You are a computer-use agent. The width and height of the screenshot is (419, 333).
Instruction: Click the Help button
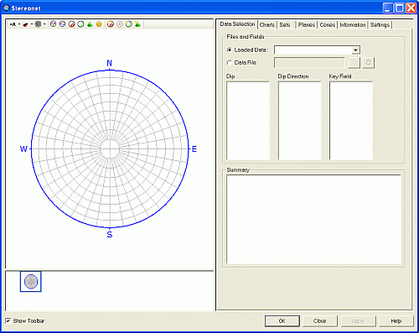396,321
